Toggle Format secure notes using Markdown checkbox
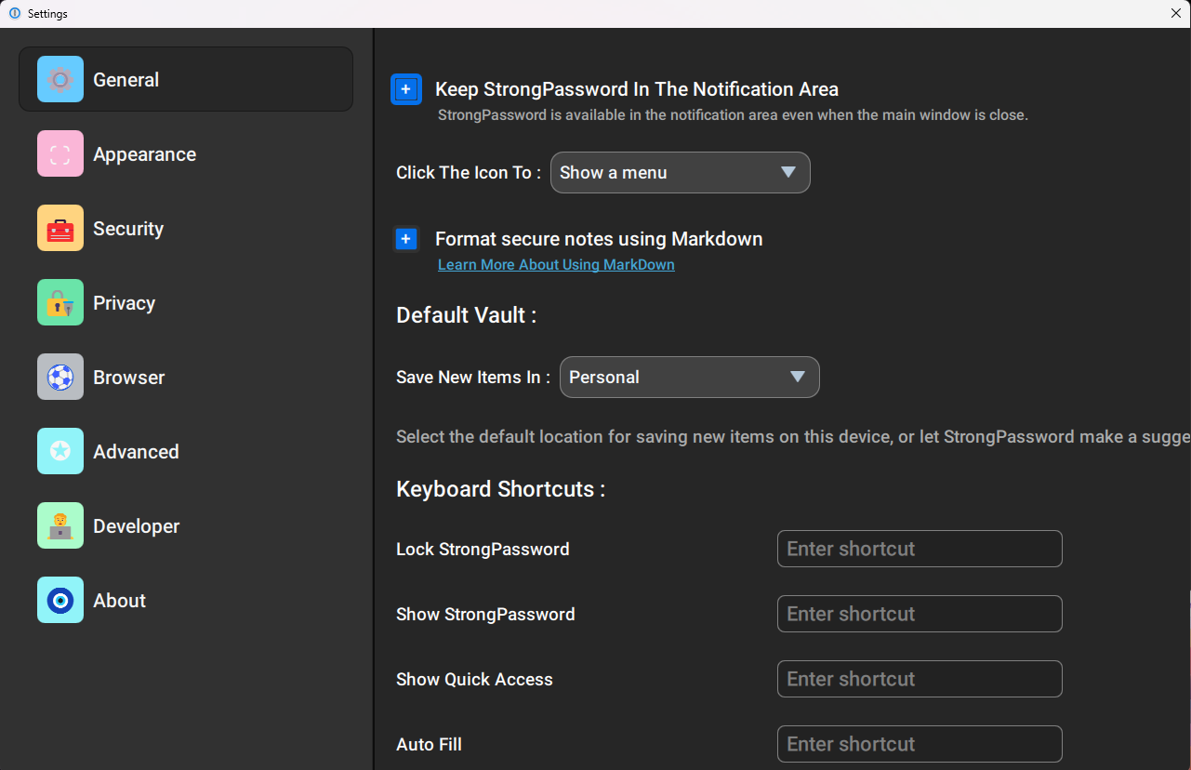Viewport: 1191px width, 770px height. pyautogui.click(x=406, y=239)
